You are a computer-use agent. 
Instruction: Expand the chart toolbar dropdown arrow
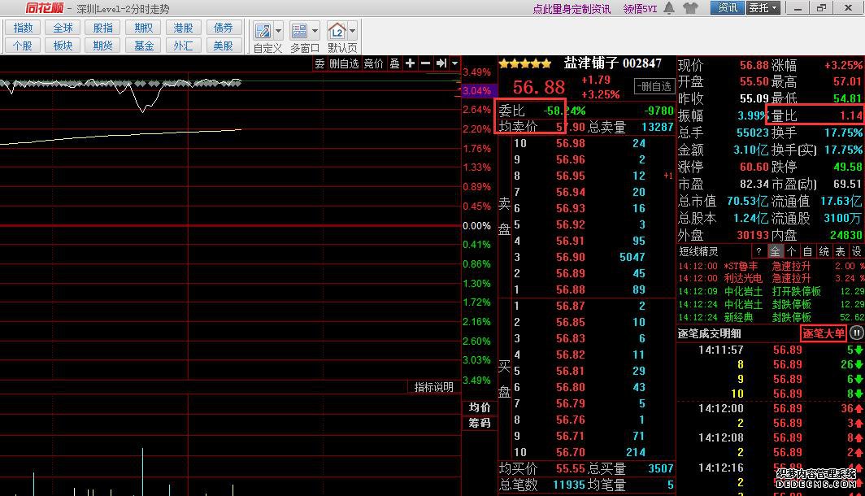pos(454,63)
